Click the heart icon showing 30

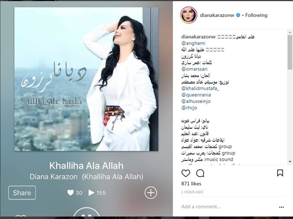70,193
